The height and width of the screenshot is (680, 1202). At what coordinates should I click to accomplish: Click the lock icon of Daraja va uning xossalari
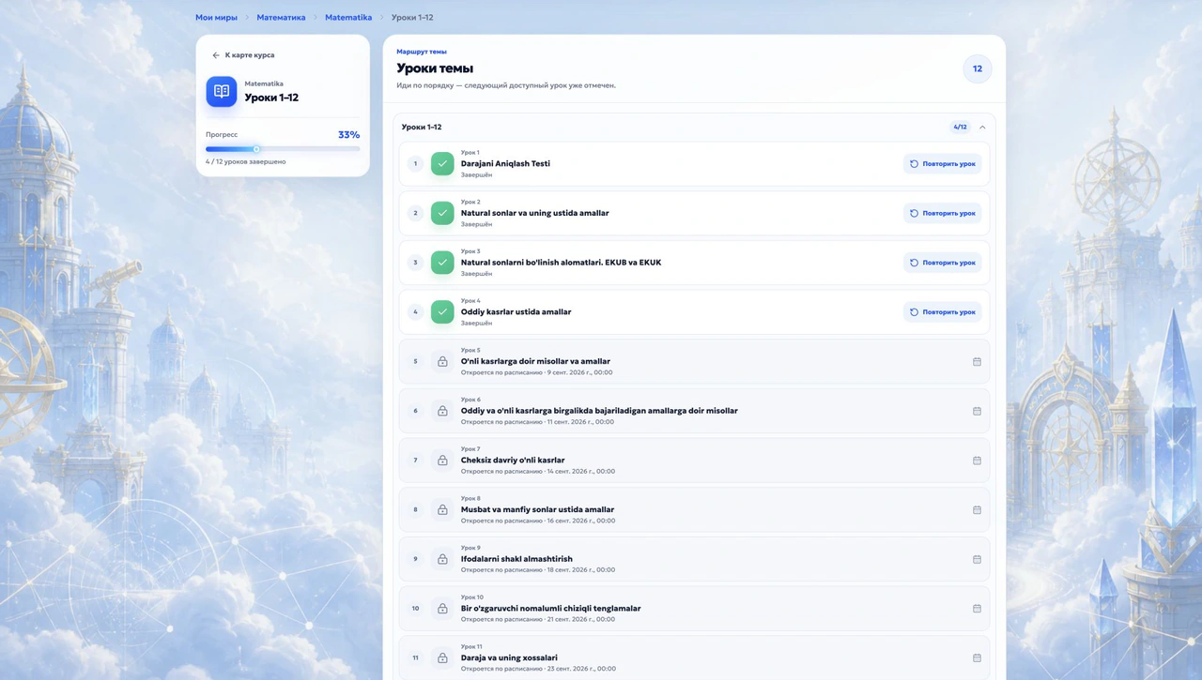click(442, 657)
